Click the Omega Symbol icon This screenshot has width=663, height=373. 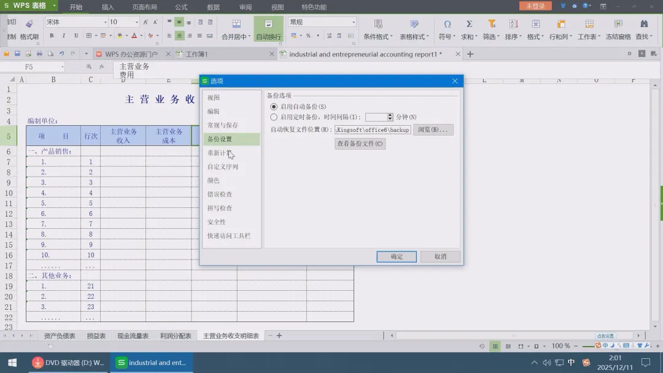pyautogui.click(x=447, y=24)
